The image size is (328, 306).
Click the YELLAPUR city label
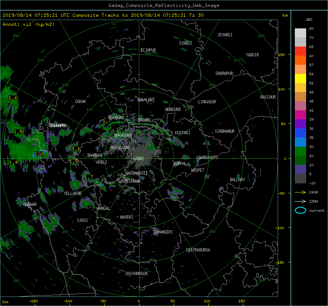point(73,194)
